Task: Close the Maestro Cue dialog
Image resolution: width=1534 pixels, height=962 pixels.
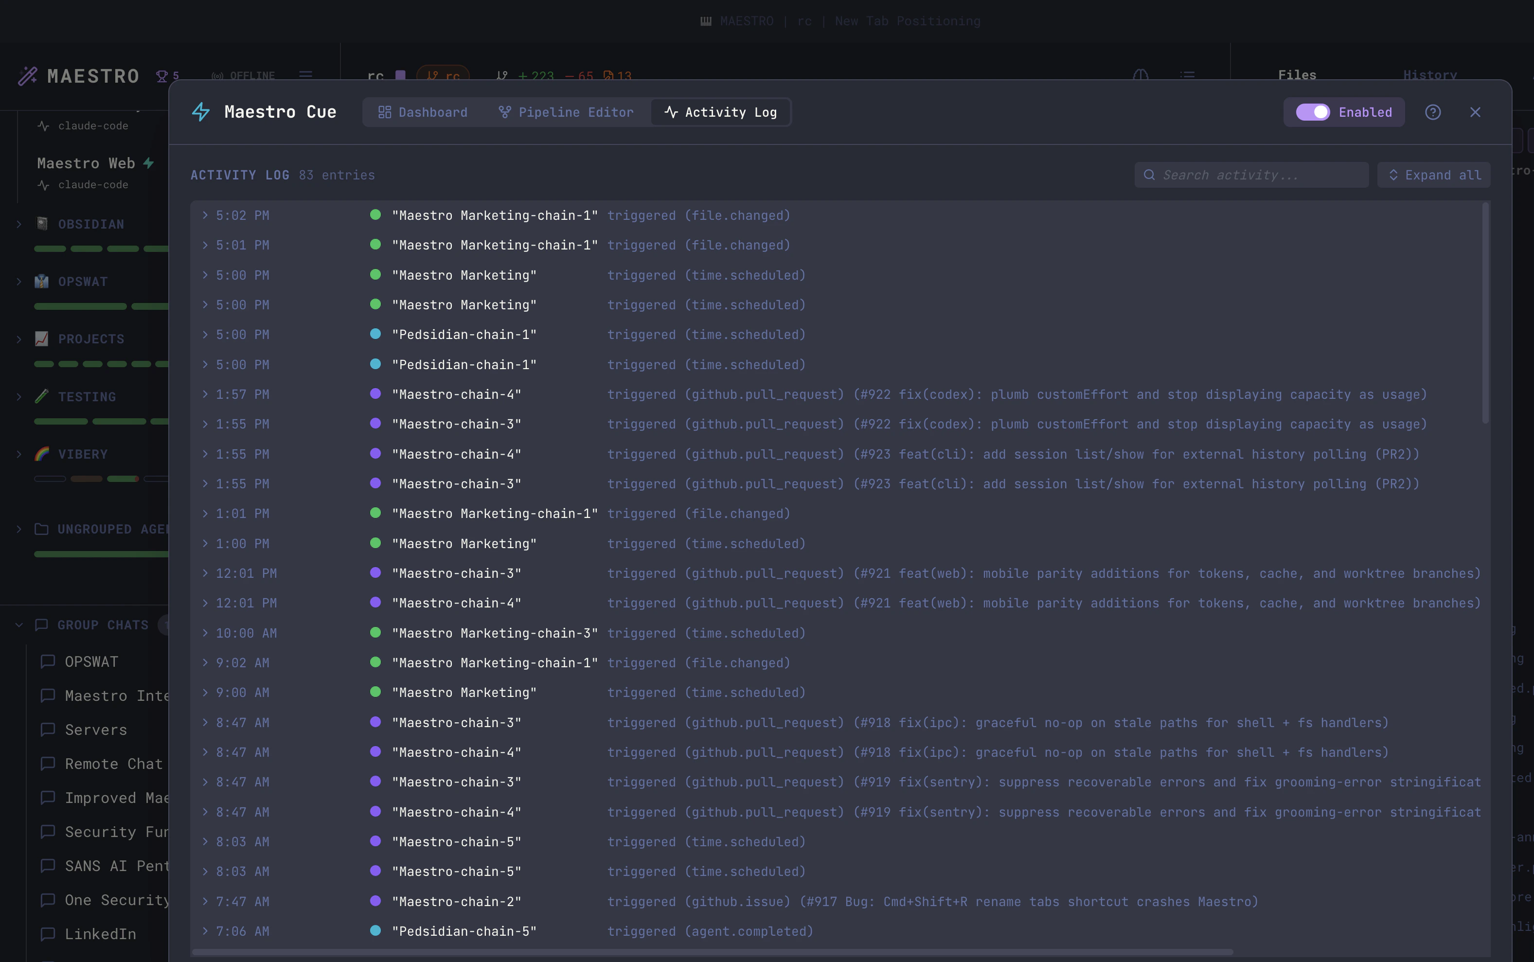Action: click(1476, 113)
